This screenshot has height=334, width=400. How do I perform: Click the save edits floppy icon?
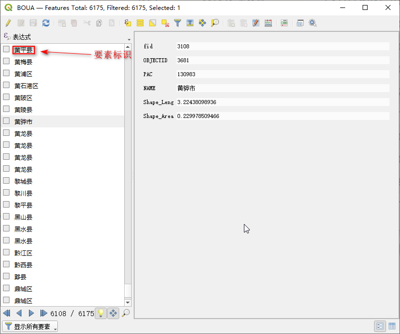[33, 23]
